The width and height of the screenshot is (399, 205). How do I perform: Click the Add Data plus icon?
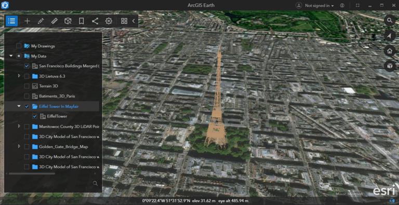coord(27,21)
